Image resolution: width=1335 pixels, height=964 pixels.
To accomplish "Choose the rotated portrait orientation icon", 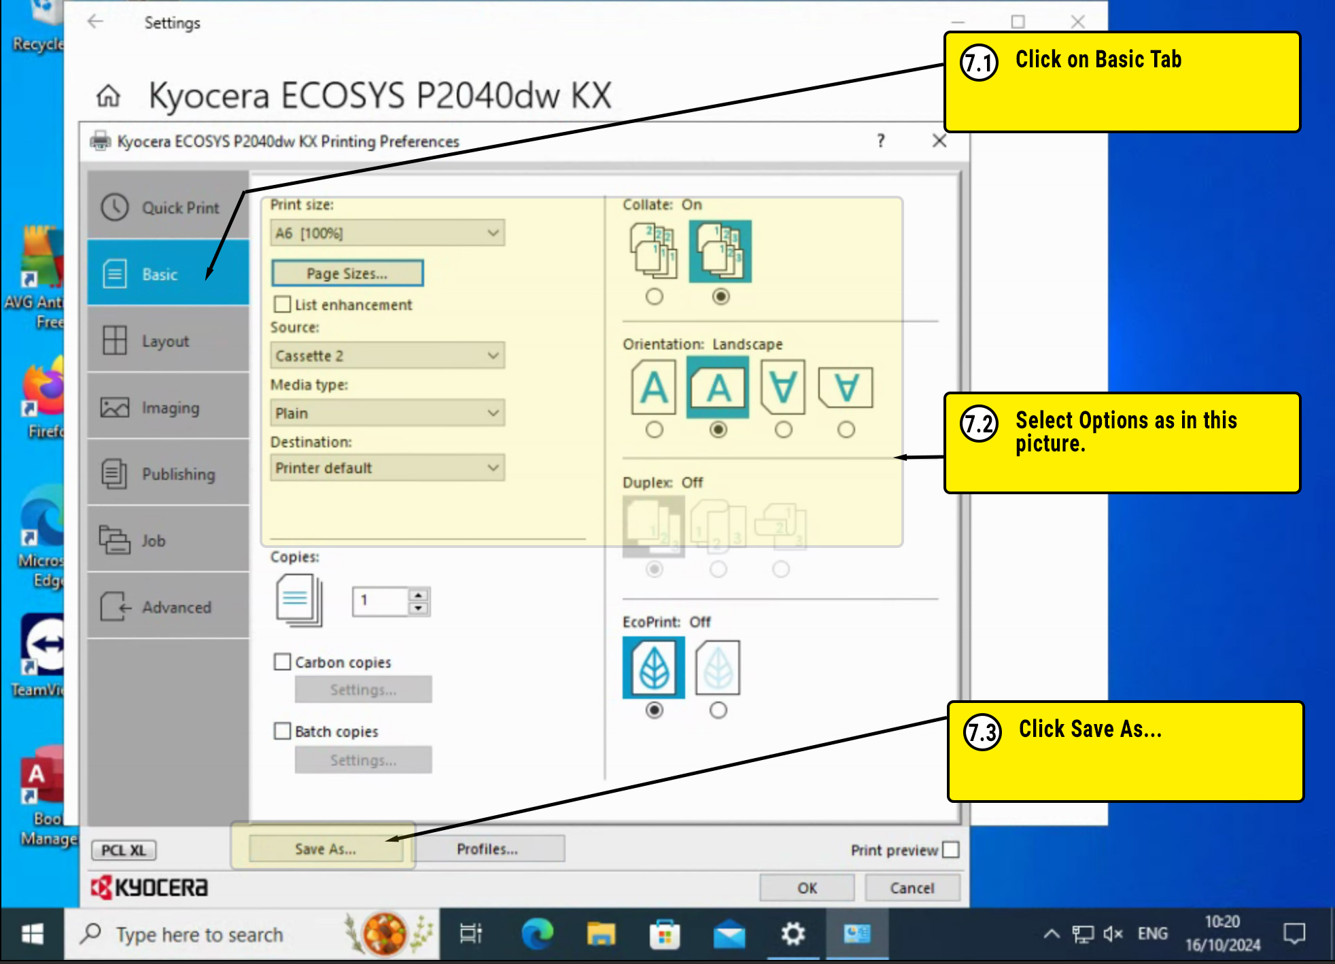I will [x=783, y=388].
